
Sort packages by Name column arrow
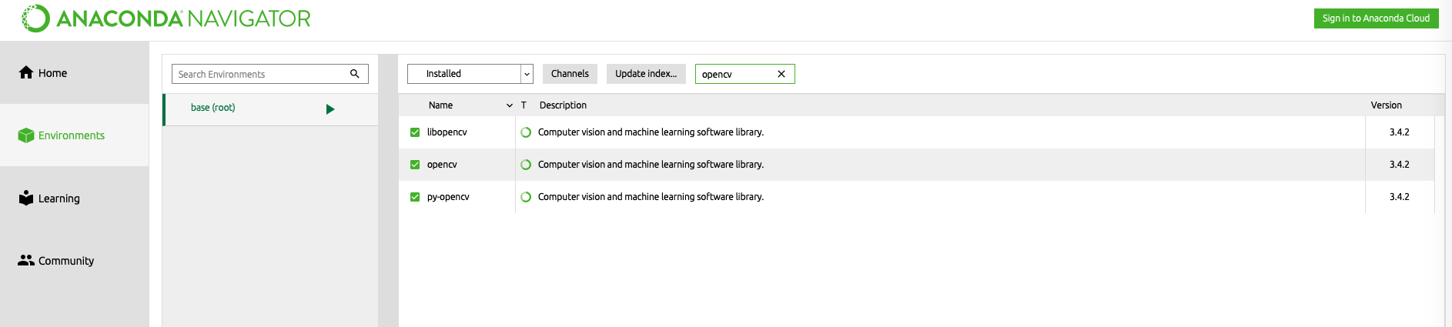[509, 105]
